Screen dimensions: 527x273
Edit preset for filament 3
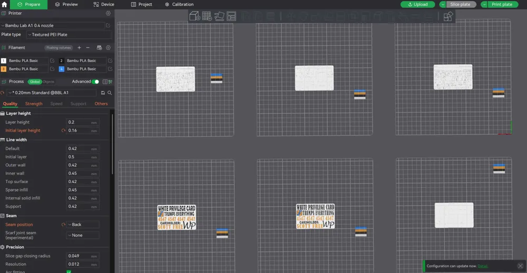52,69
